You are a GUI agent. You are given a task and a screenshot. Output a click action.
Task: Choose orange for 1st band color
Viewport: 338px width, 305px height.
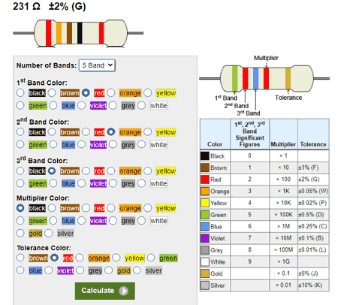[x=111, y=93]
